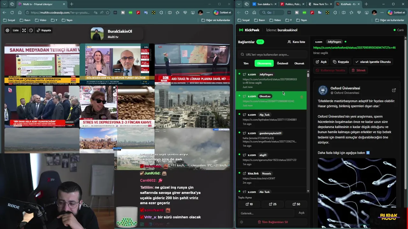Bulk open 25 links
This screenshot has width=408, height=229.
tap(273, 204)
